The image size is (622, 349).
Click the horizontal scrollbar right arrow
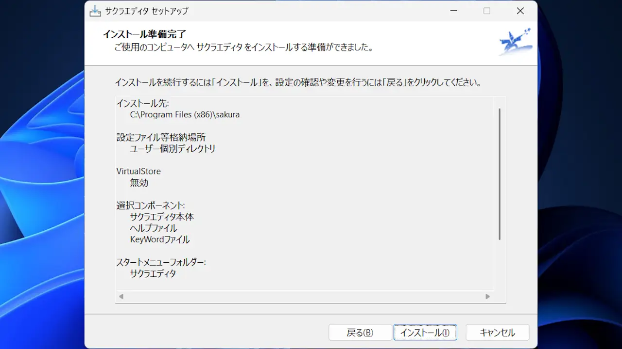(487, 296)
